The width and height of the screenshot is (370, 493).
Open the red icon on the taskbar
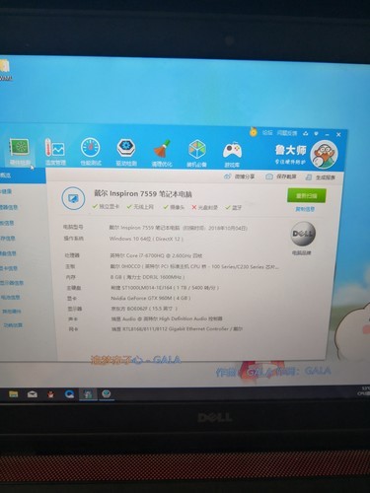[50, 394]
